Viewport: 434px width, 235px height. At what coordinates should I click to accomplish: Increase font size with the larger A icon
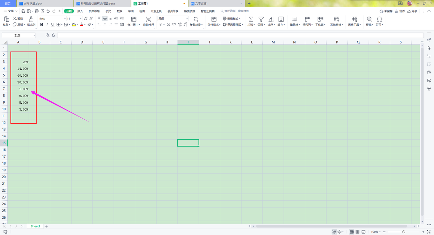(x=86, y=18)
